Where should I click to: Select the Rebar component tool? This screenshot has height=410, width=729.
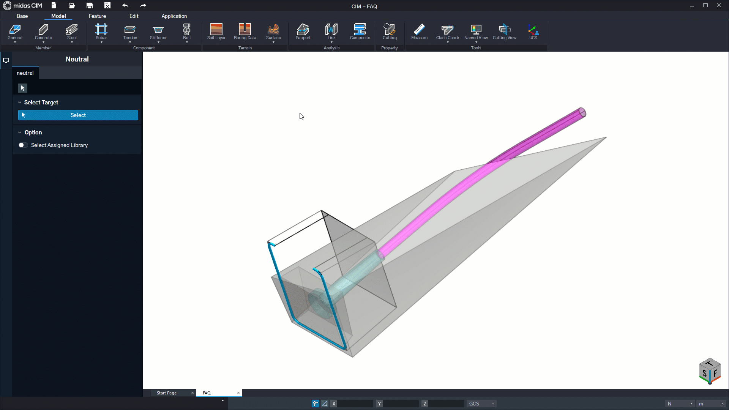[x=101, y=32]
